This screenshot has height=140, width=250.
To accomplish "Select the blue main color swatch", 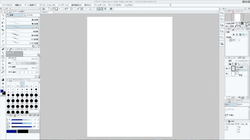I will pyautogui.click(x=11, y=131).
